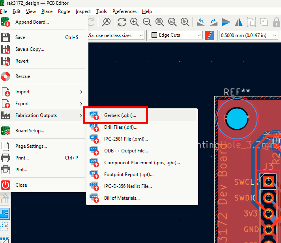
Task: Select Fabrication Outputs menu entry
Action: click(43, 115)
